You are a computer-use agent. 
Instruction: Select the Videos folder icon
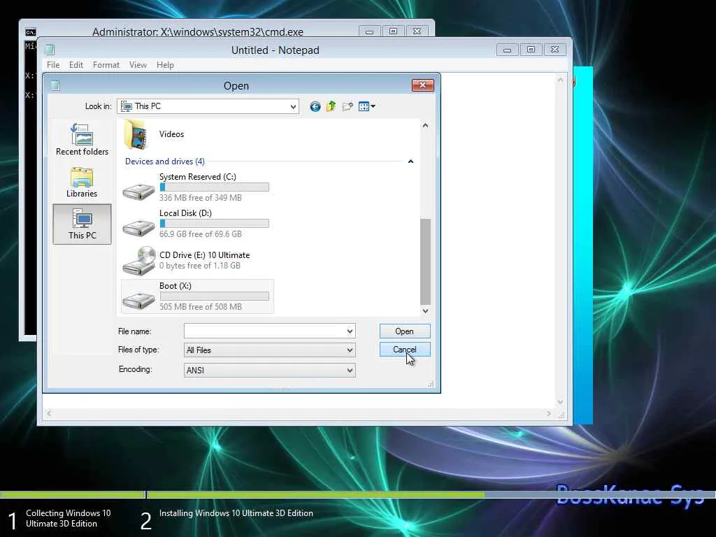pyautogui.click(x=136, y=134)
